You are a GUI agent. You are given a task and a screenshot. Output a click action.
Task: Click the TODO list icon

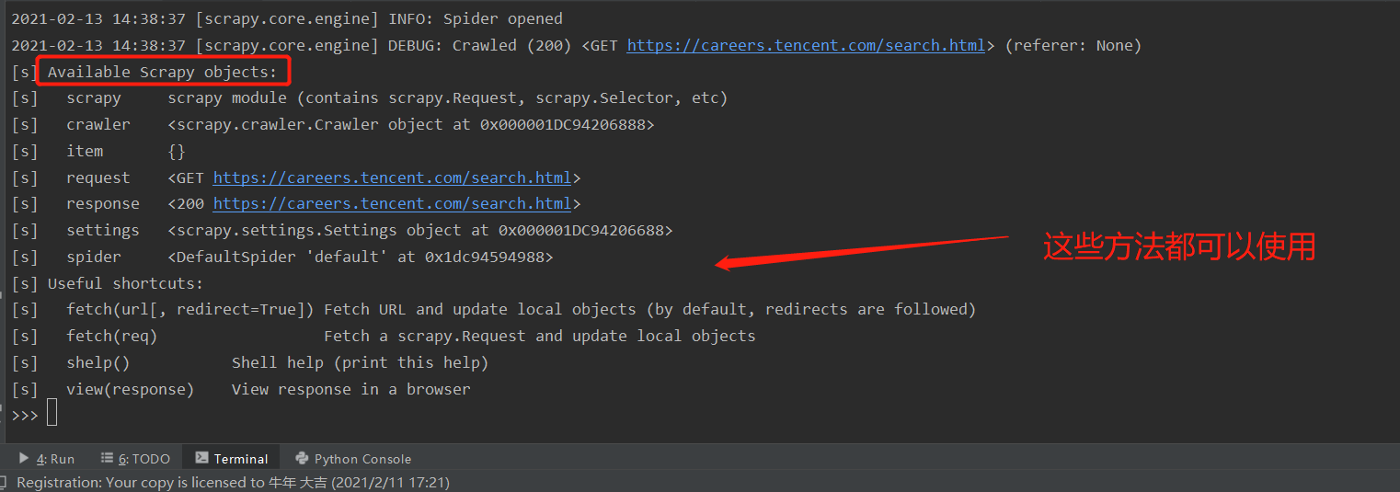[x=107, y=458]
